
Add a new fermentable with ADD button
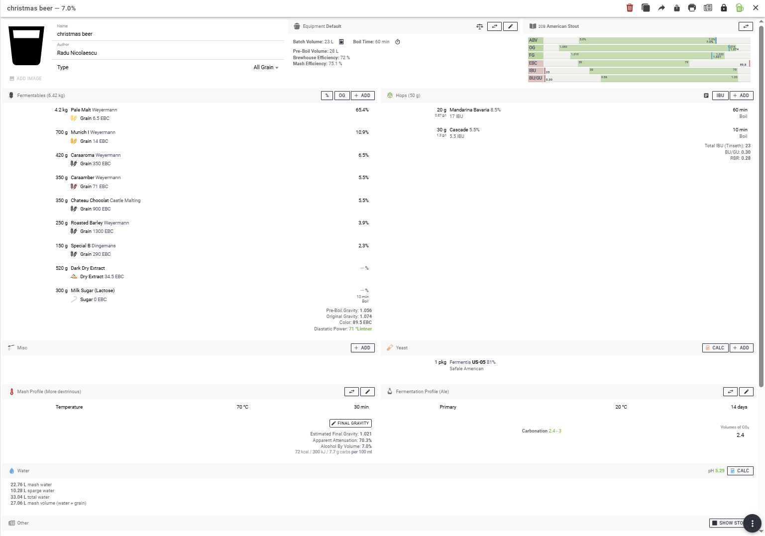(363, 96)
